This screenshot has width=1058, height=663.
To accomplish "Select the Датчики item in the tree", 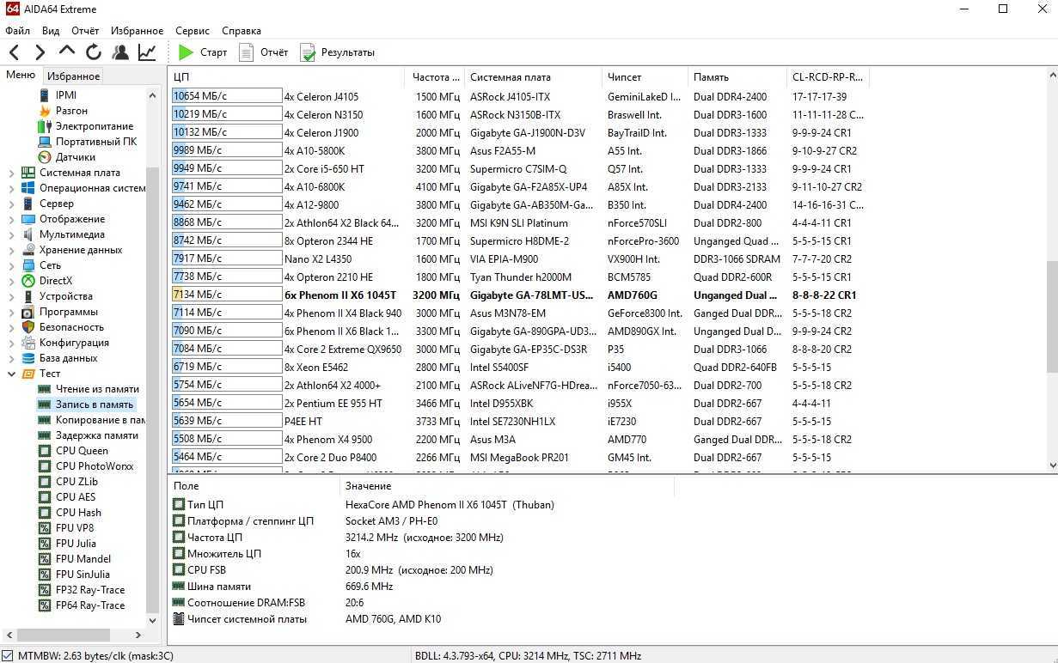I will 75,157.
